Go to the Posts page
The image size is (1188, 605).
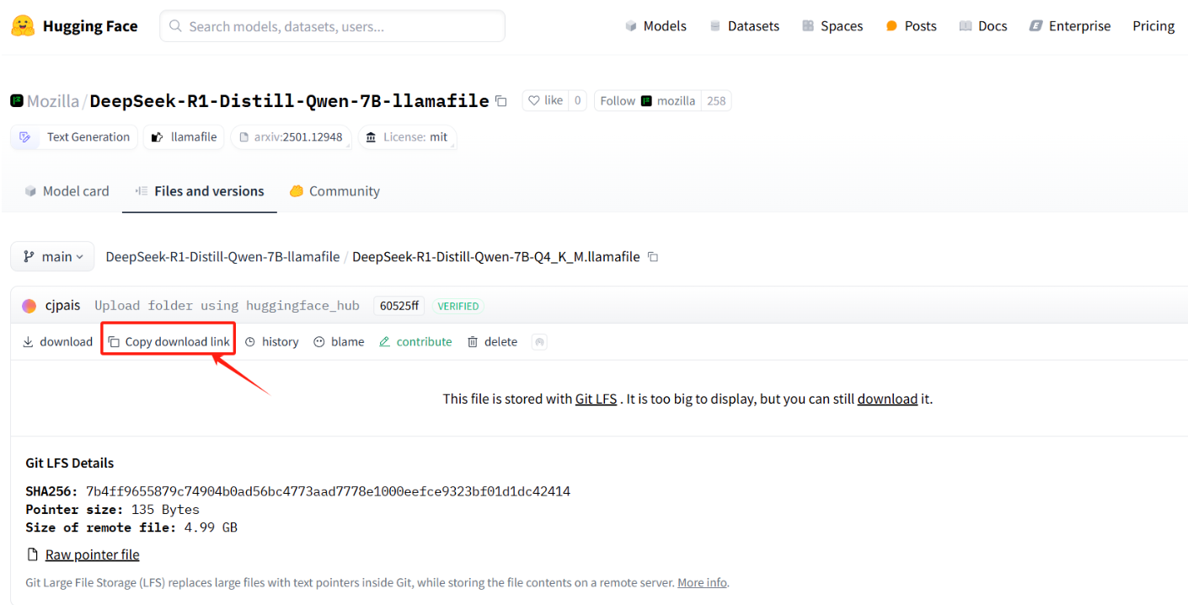(x=911, y=26)
